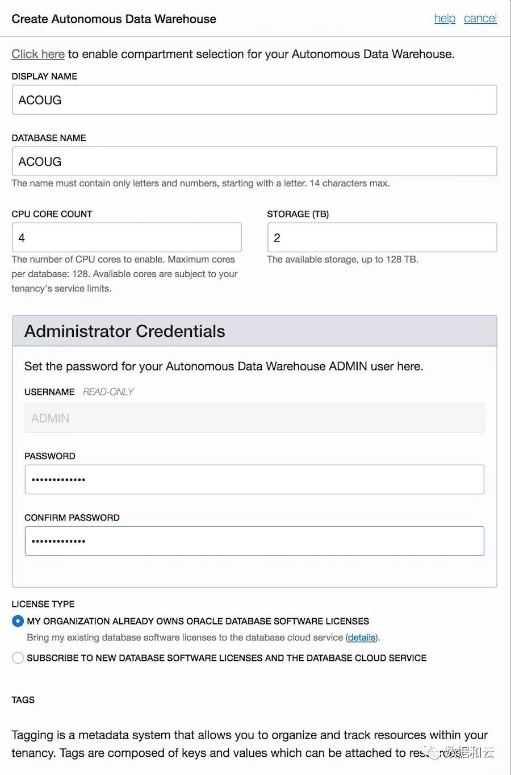Click the 'Click here' compartment selection link
The width and height of the screenshot is (511, 775).
tap(38, 54)
